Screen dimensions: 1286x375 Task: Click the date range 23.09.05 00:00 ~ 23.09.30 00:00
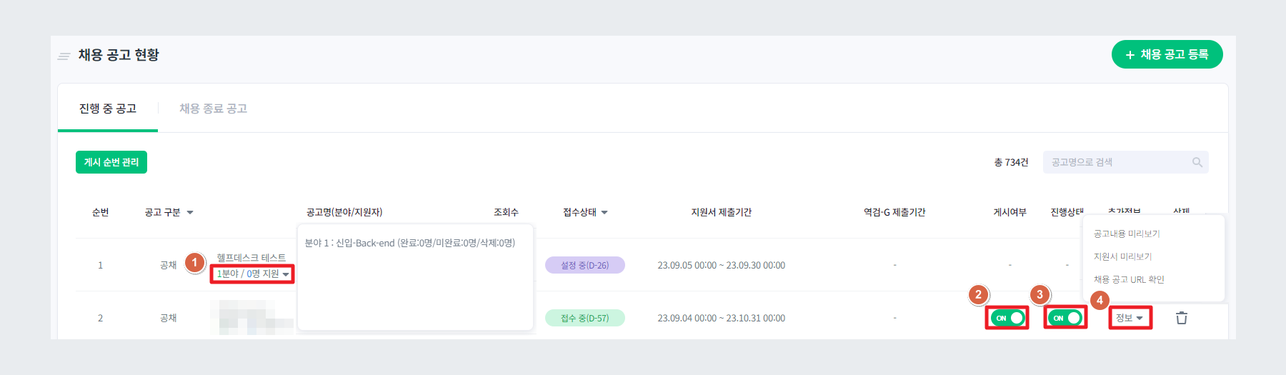click(x=721, y=265)
